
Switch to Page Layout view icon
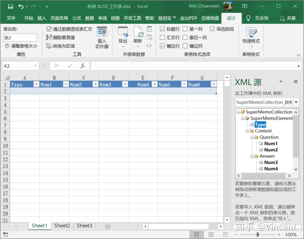211,234
